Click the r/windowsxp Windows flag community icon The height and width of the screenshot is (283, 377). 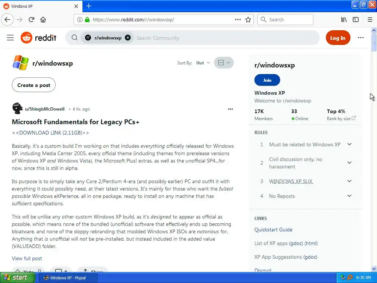(21, 63)
